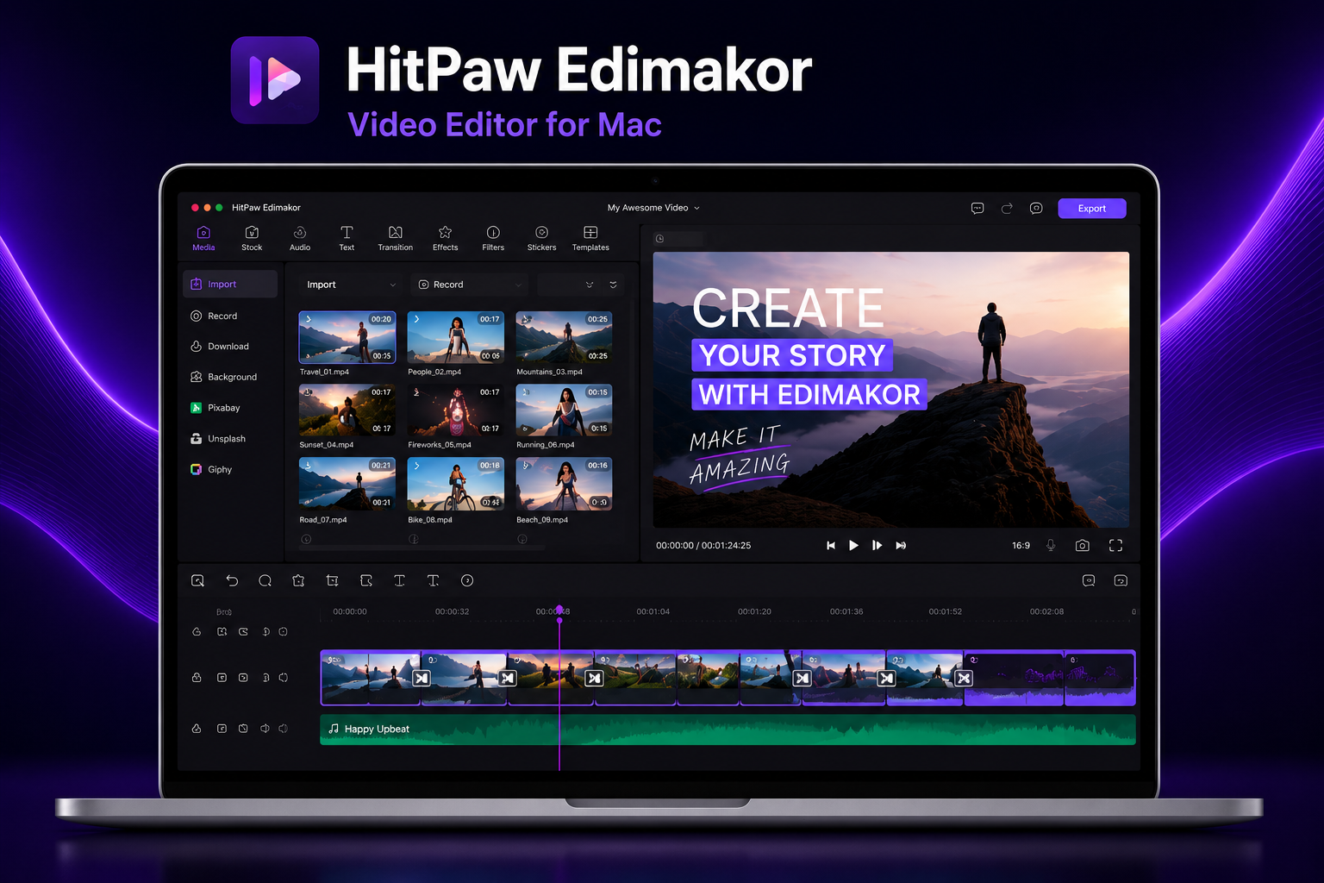1324x883 pixels.
Task: Play the preview video
Action: click(853, 545)
